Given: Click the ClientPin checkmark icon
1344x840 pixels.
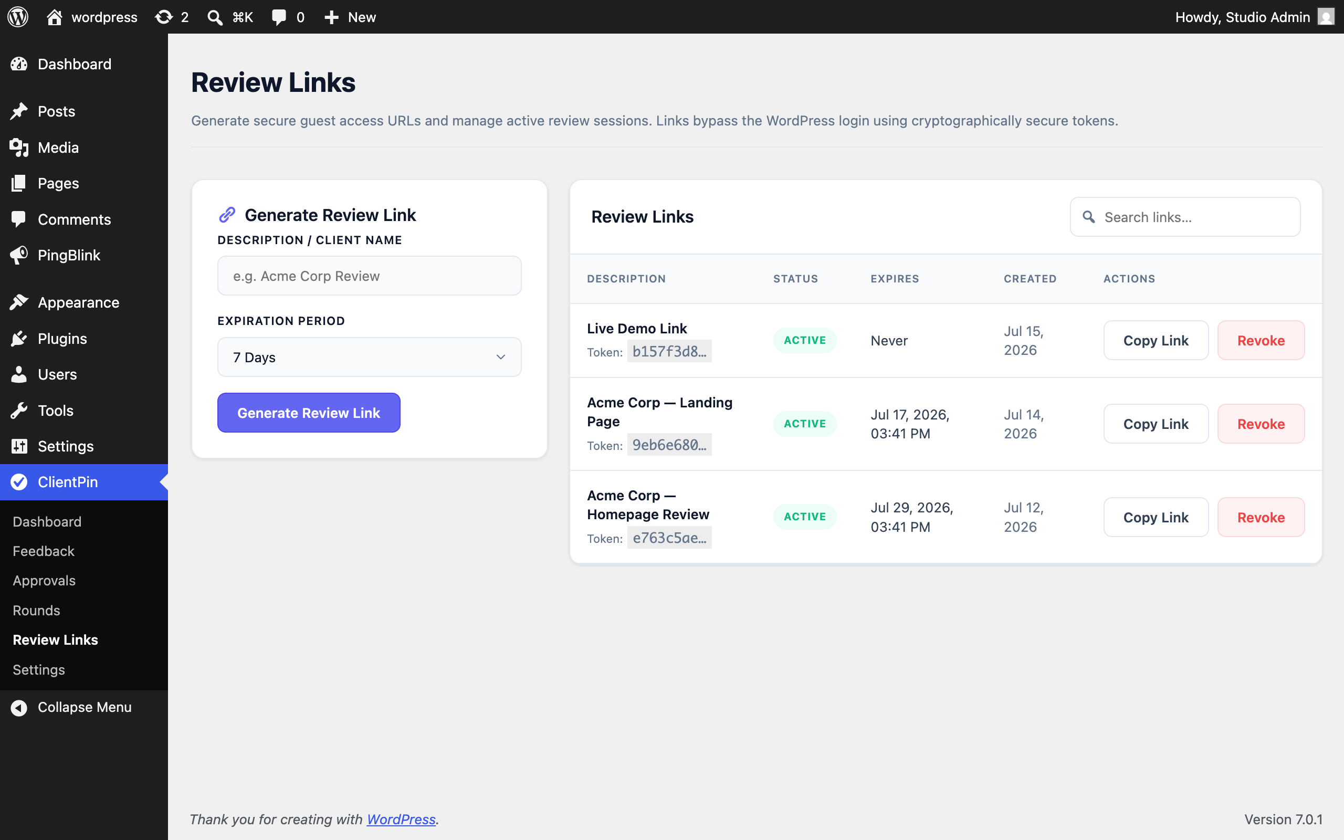Looking at the screenshot, I should (x=19, y=481).
